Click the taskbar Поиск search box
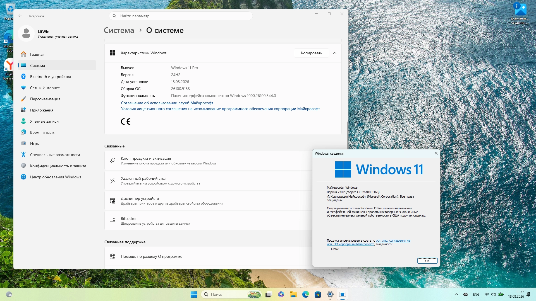 coord(231,294)
